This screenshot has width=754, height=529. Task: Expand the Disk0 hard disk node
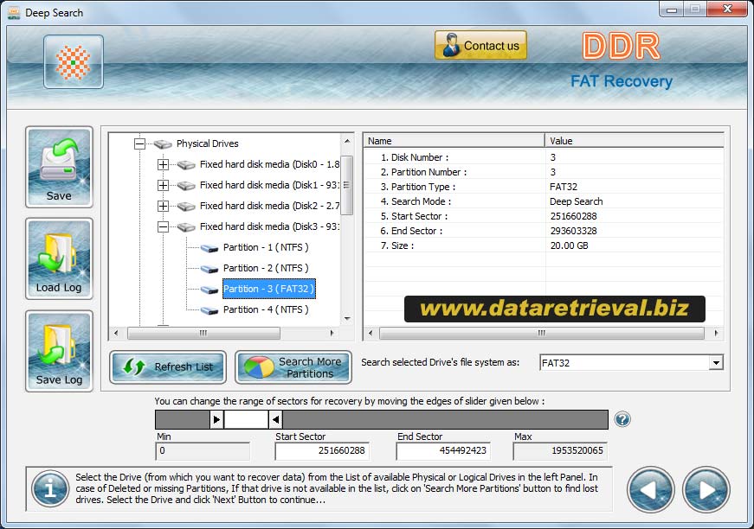coord(163,164)
